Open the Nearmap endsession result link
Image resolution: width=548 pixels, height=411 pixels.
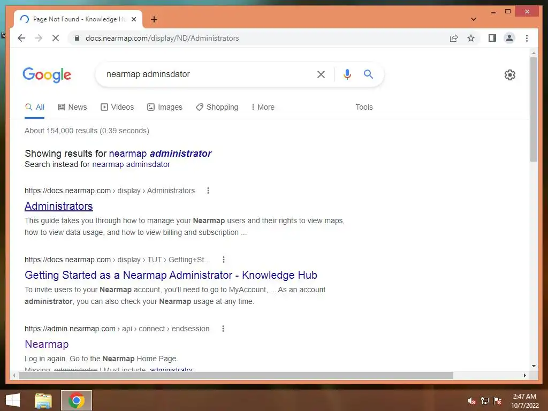(47, 344)
